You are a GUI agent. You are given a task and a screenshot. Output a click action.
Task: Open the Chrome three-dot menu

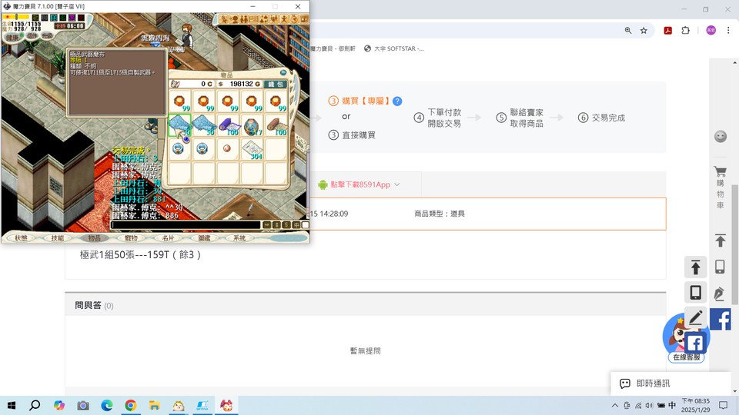(x=728, y=30)
